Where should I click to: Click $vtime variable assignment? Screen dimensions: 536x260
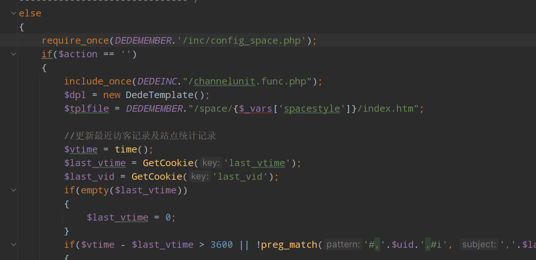pyautogui.click(x=81, y=149)
